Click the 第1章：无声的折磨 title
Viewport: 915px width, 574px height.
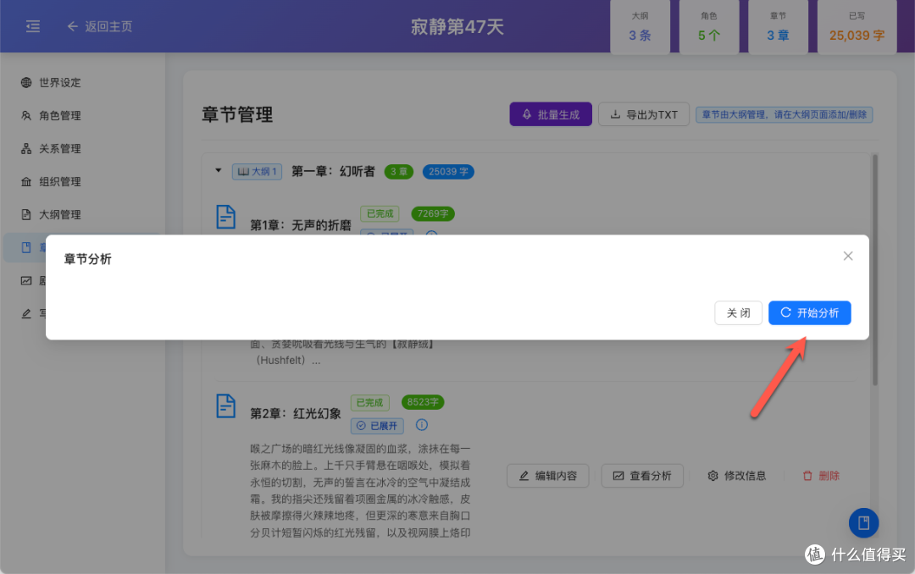(x=301, y=225)
